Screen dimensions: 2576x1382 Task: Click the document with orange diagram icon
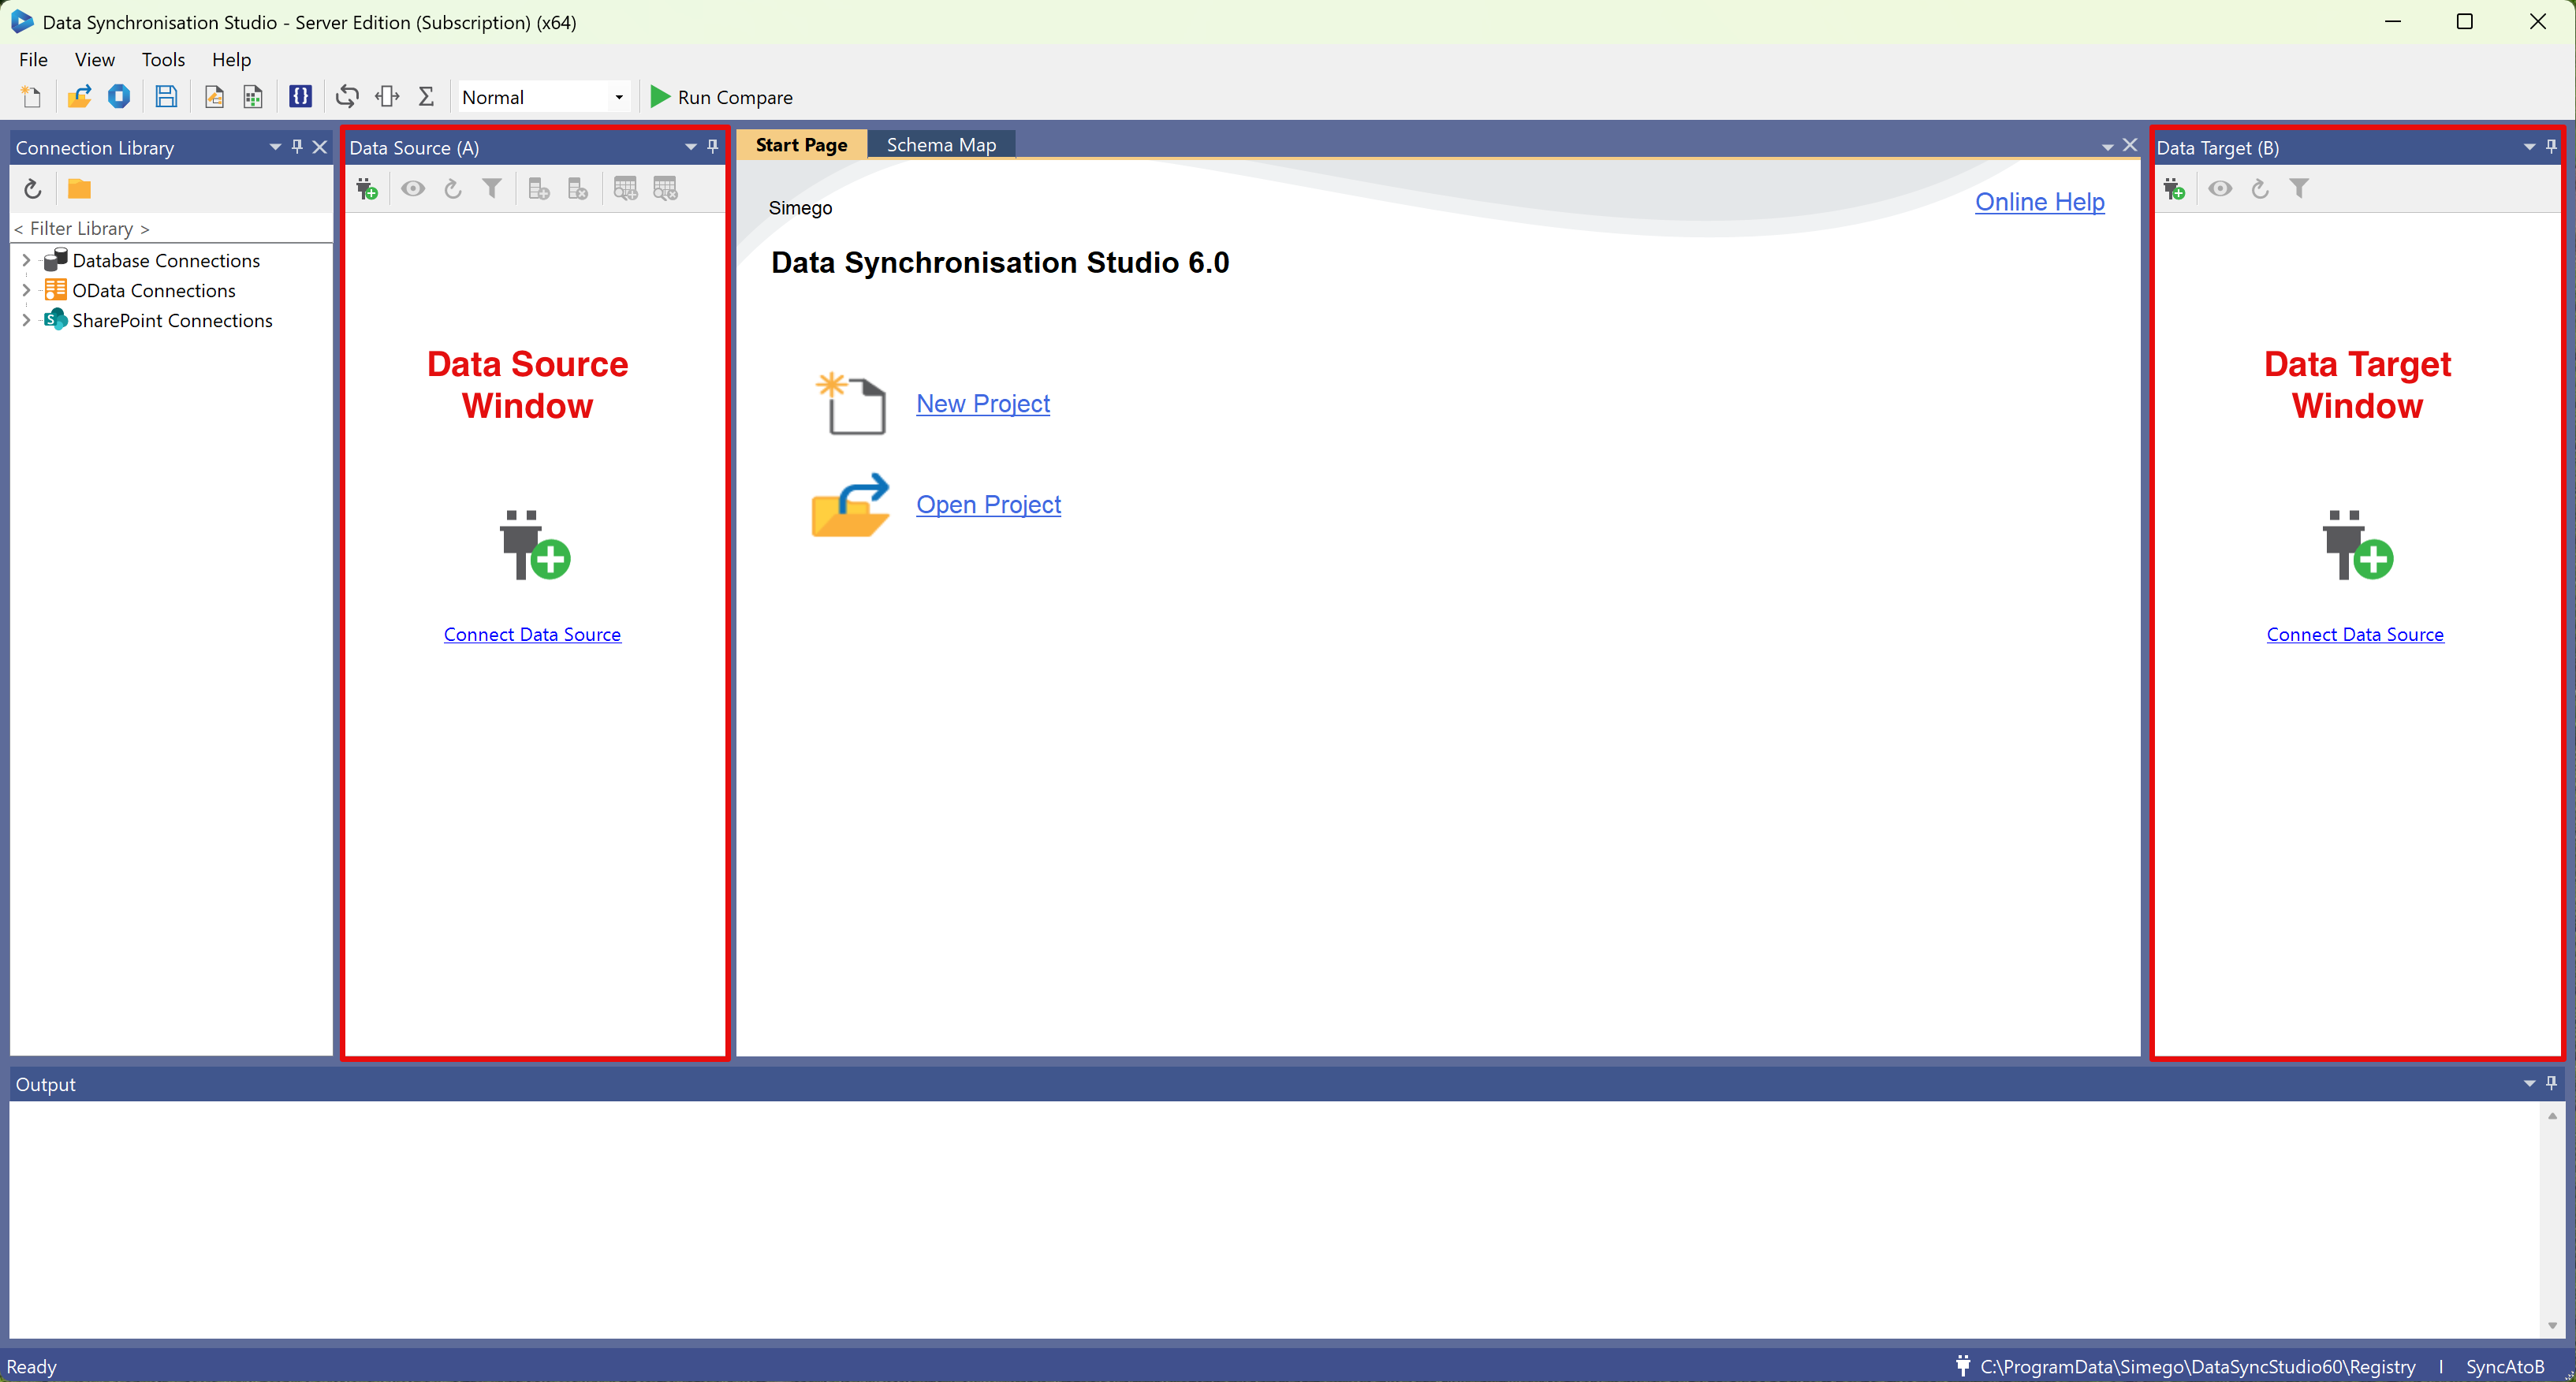coord(214,97)
